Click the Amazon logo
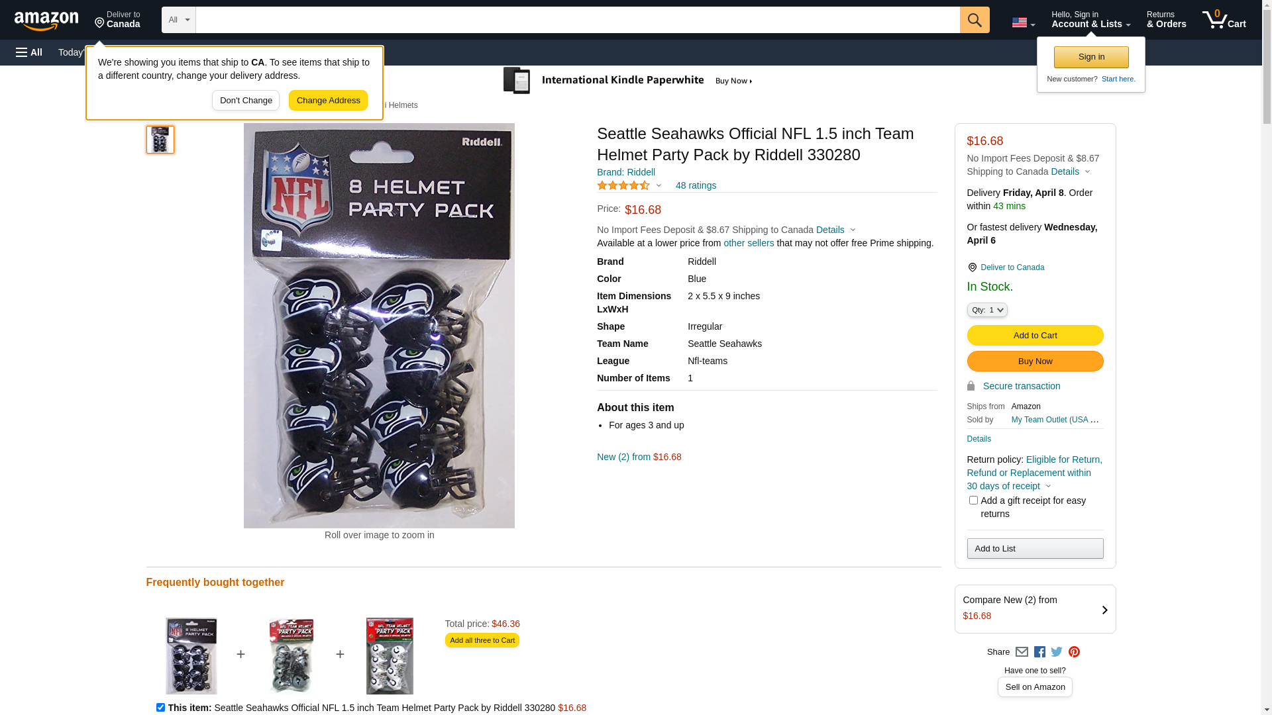 [46, 21]
